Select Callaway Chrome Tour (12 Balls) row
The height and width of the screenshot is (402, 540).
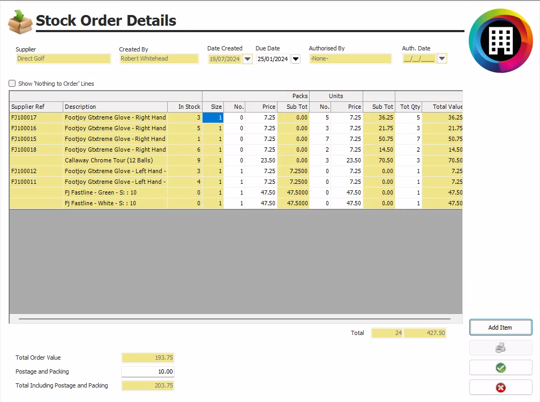(236, 160)
